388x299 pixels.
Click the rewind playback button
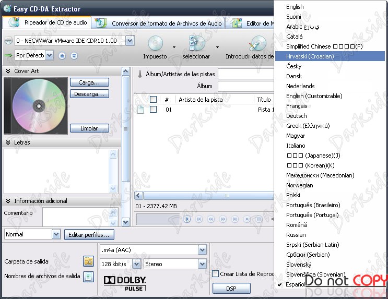[211, 219]
